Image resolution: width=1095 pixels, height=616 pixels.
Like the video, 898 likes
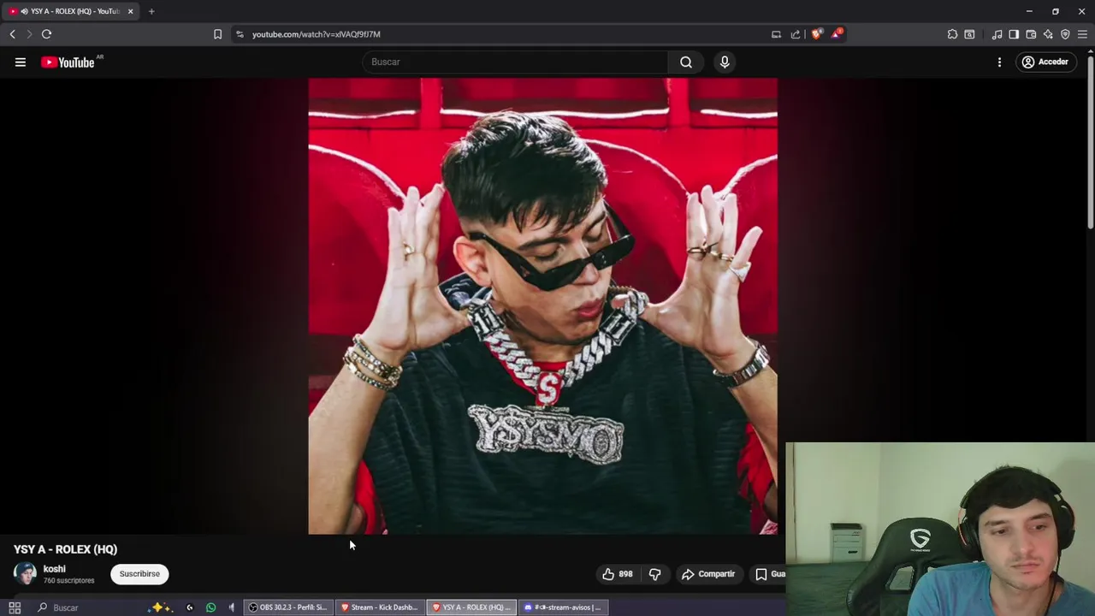pos(618,574)
